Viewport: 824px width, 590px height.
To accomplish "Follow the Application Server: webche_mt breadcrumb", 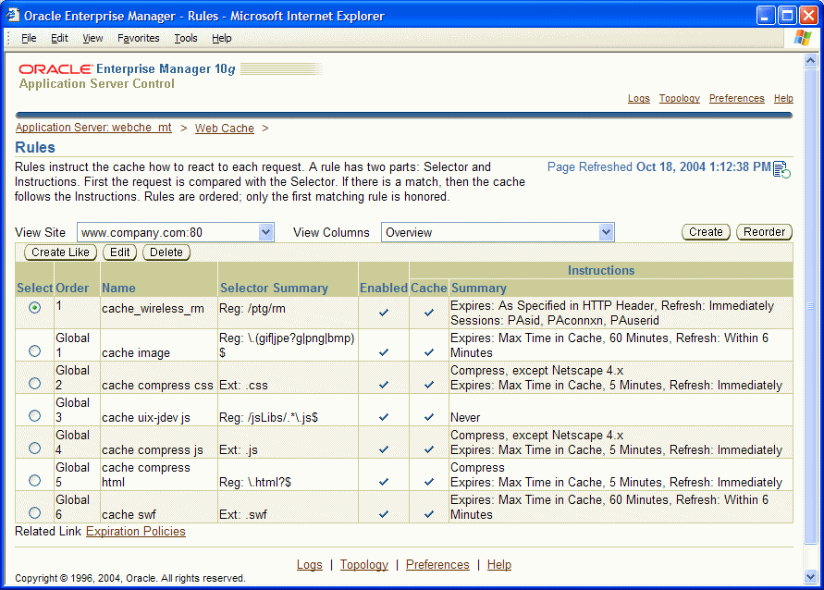I will coord(93,128).
